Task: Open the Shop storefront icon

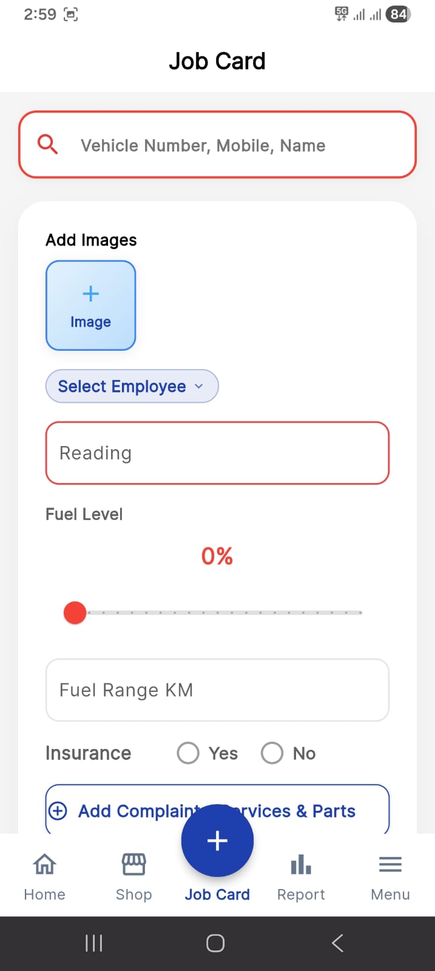Action: coord(133,864)
